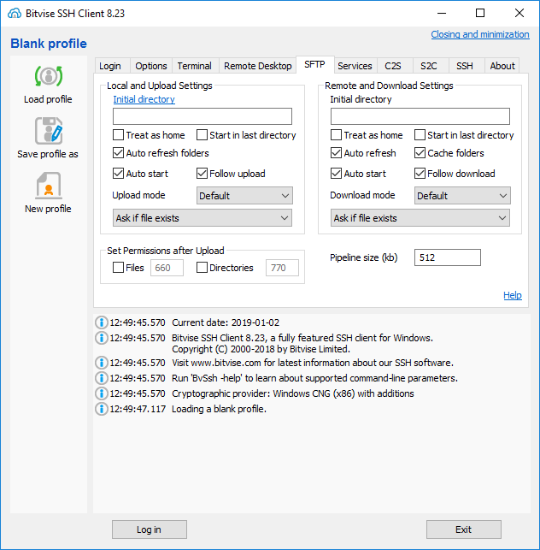Screen dimensions: 540x550
Task: Click info icon beside Run 'BvSsh -help' entry
Action: coord(102,378)
